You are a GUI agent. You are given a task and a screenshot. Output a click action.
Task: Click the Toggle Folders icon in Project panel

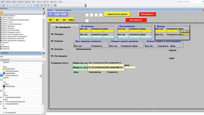point(1,12)
